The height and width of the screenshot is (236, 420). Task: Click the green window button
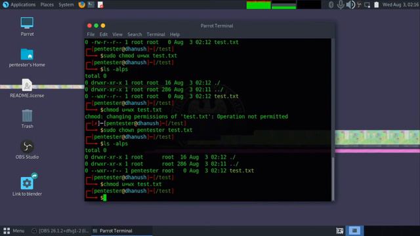coord(96,26)
